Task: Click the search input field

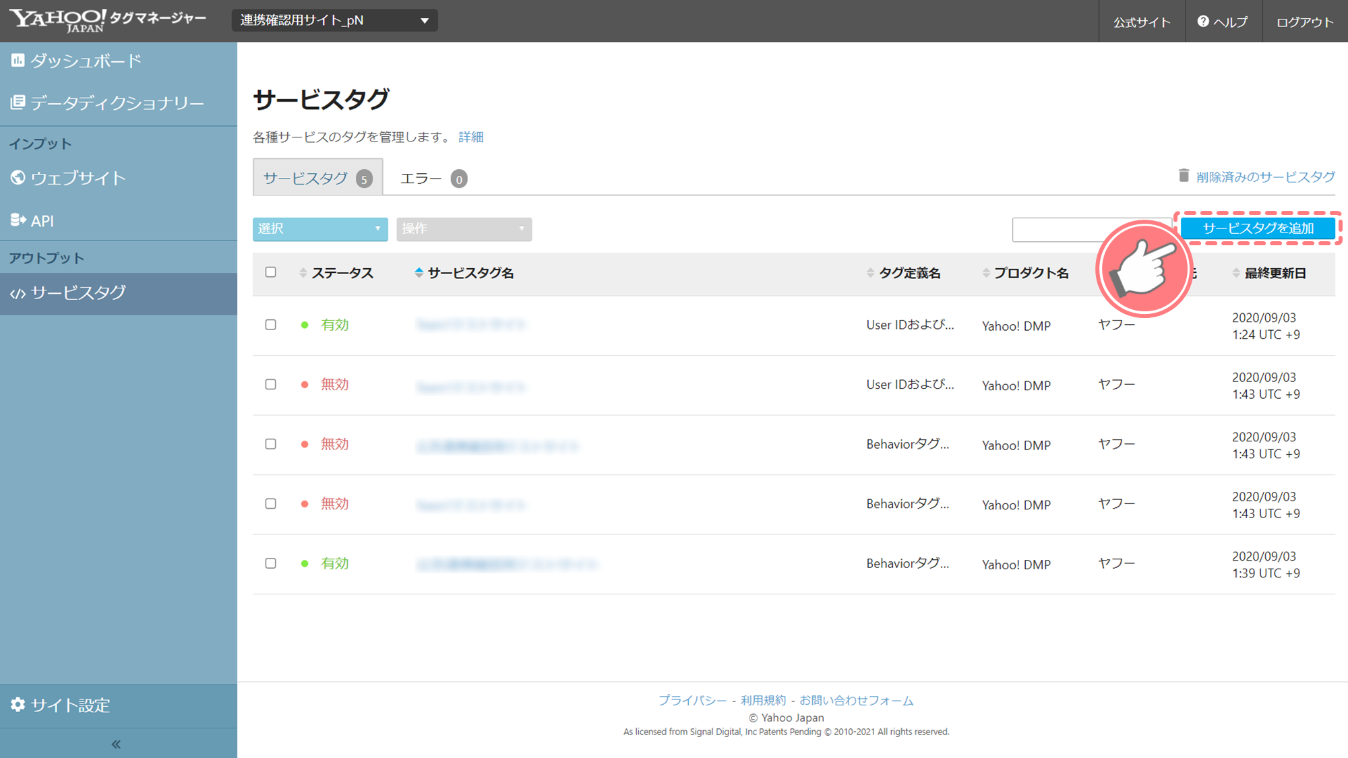Action: (x=1092, y=229)
